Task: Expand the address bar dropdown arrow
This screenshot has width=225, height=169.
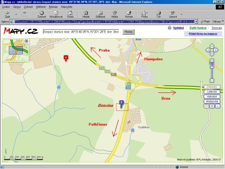Action: pos(196,22)
